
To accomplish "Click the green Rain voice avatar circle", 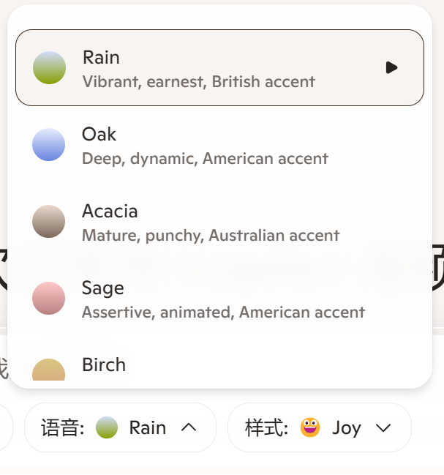I will click(49, 67).
